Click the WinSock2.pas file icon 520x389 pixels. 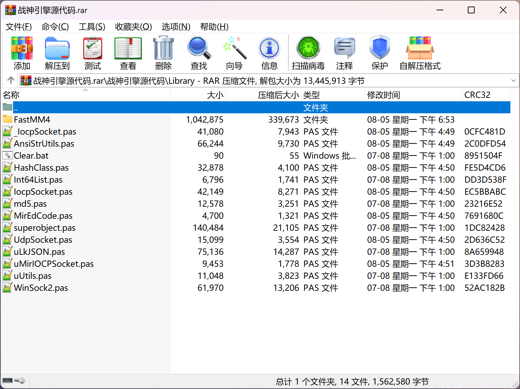click(8, 287)
